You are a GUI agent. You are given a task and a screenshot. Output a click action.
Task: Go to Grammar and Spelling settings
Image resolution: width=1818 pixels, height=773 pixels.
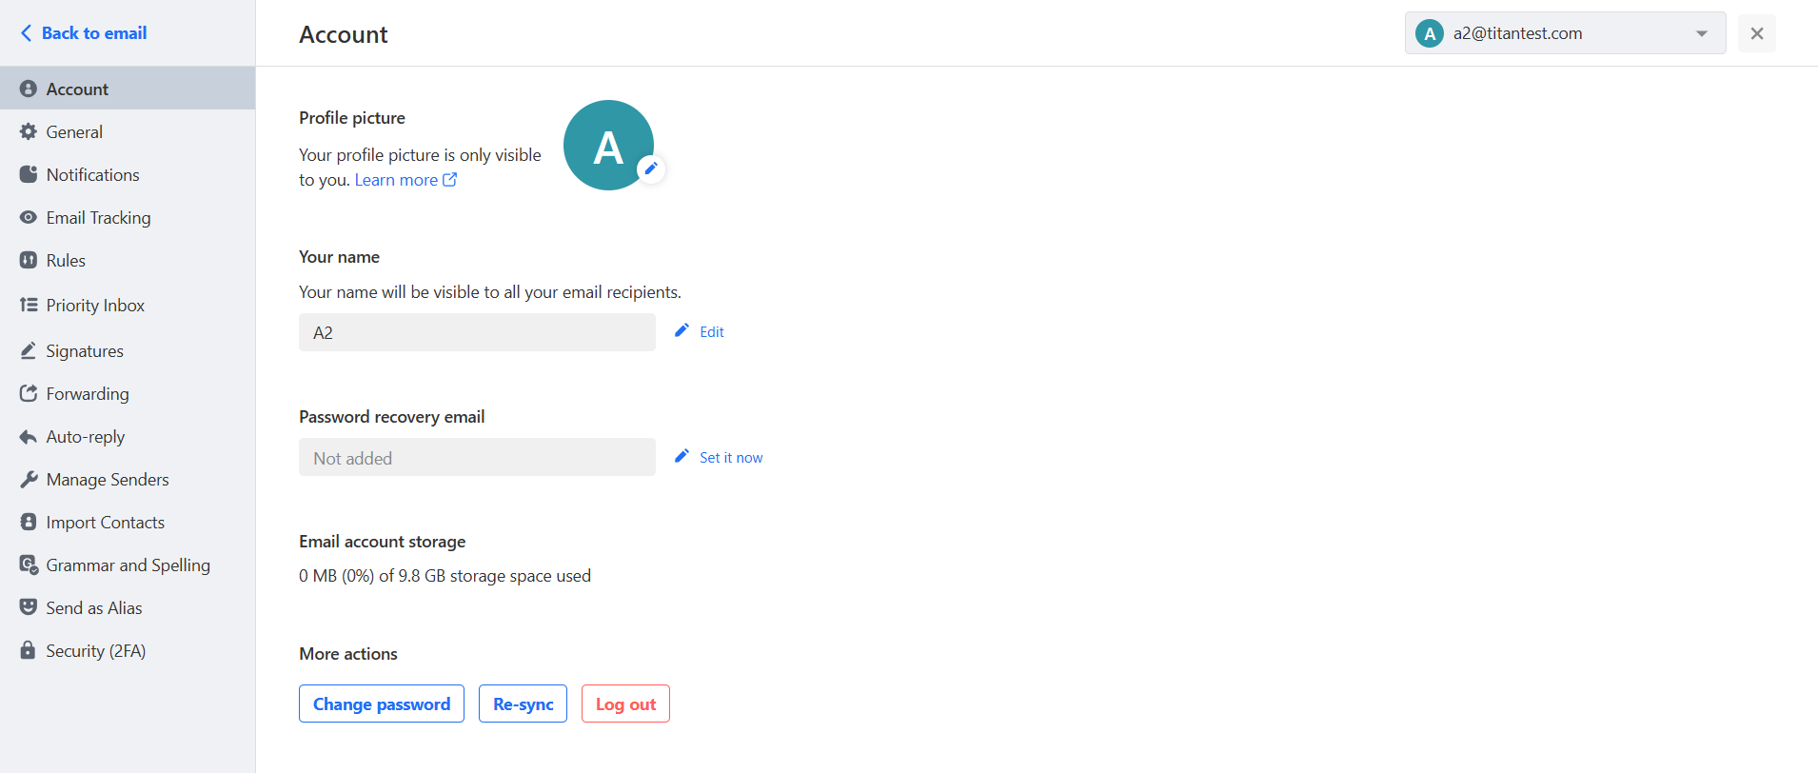coord(128,565)
